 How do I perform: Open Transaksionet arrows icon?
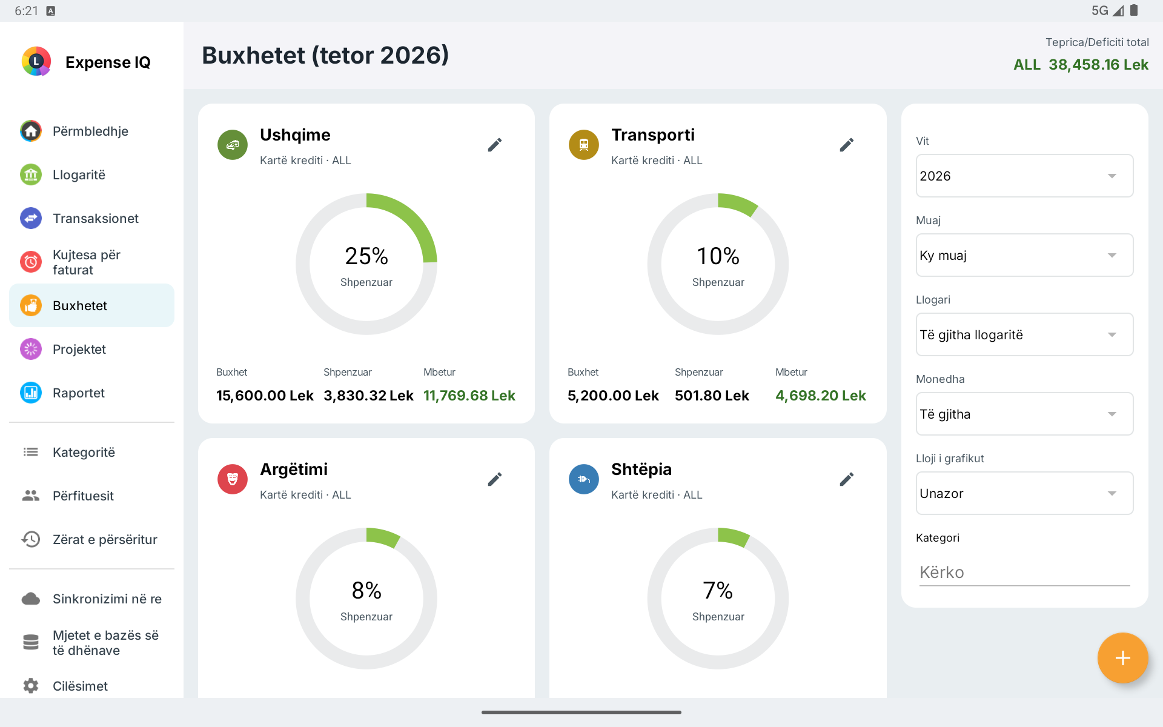point(31,218)
